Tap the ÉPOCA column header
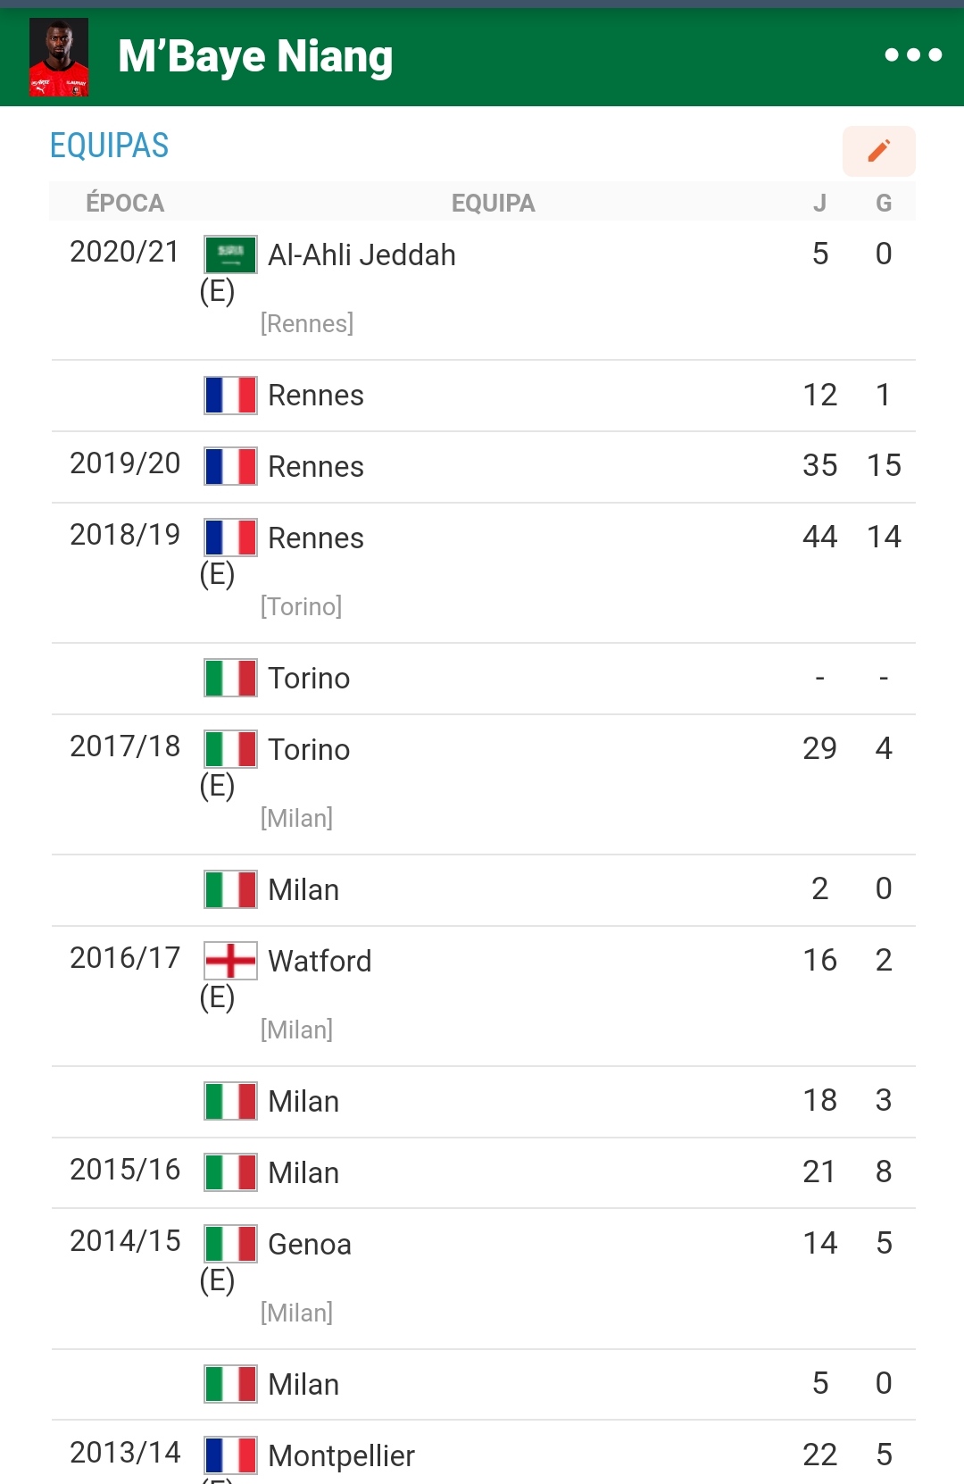The image size is (964, 1484). click(x=125, y=203)
